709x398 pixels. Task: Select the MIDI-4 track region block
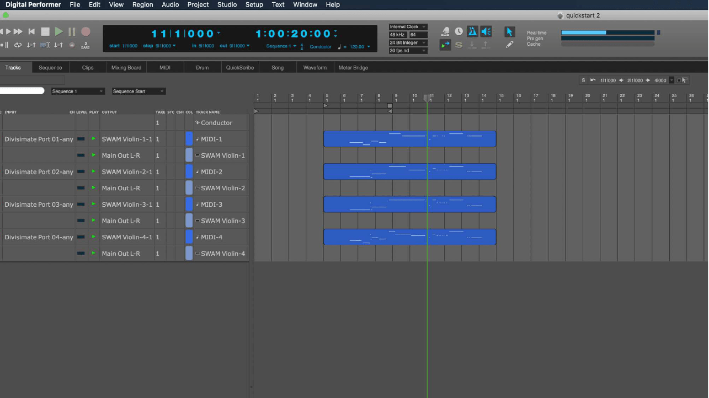pyautogui.click(x=409, y=237)
